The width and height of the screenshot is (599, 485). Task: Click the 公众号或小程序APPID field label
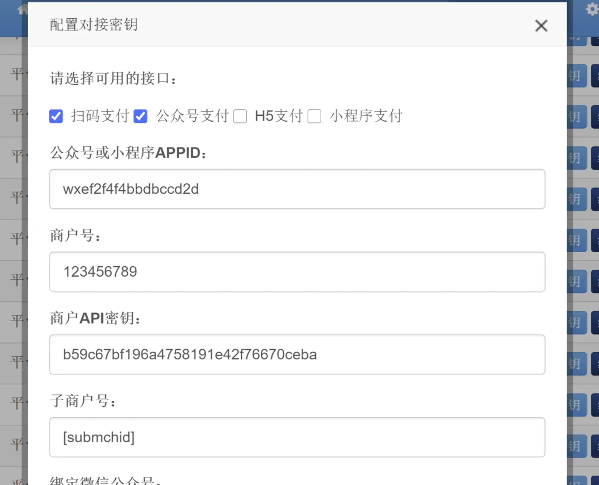coord(129,153)
